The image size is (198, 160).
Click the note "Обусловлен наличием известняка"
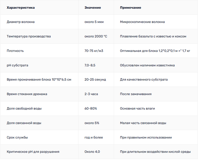tap(147, 65)
